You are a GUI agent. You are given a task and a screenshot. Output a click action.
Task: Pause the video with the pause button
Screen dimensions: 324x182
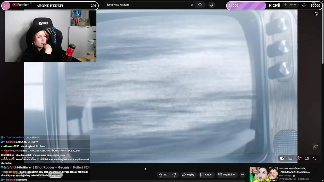coord(5,158)
